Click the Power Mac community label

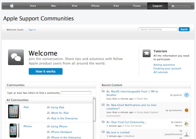142,99
